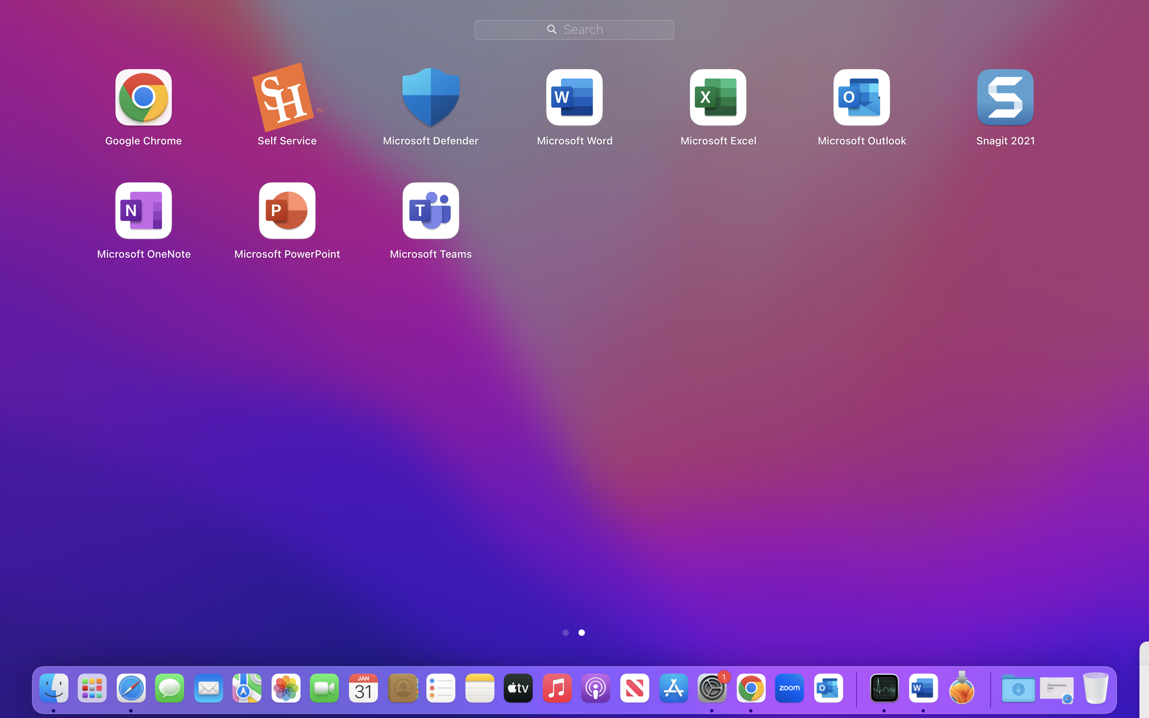
Task: Open the Trash in the Dock
Action: [1096, 688]
